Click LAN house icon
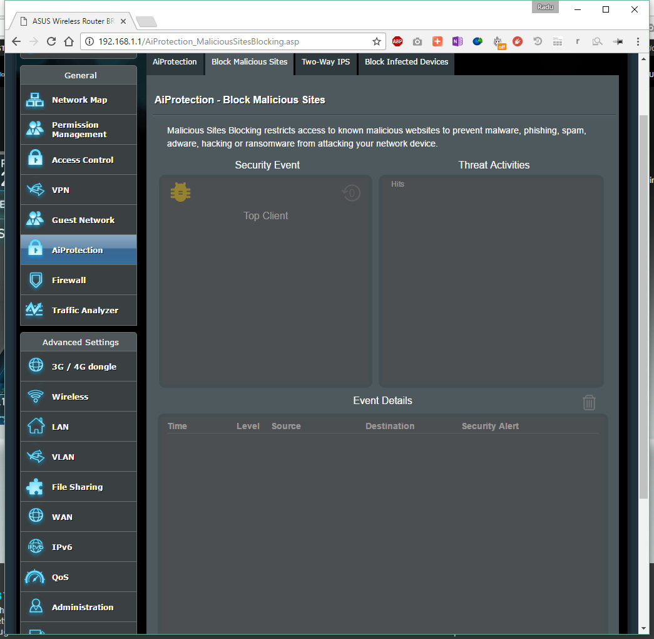Screen dimensions: 654x639 (x=36, y=426)
